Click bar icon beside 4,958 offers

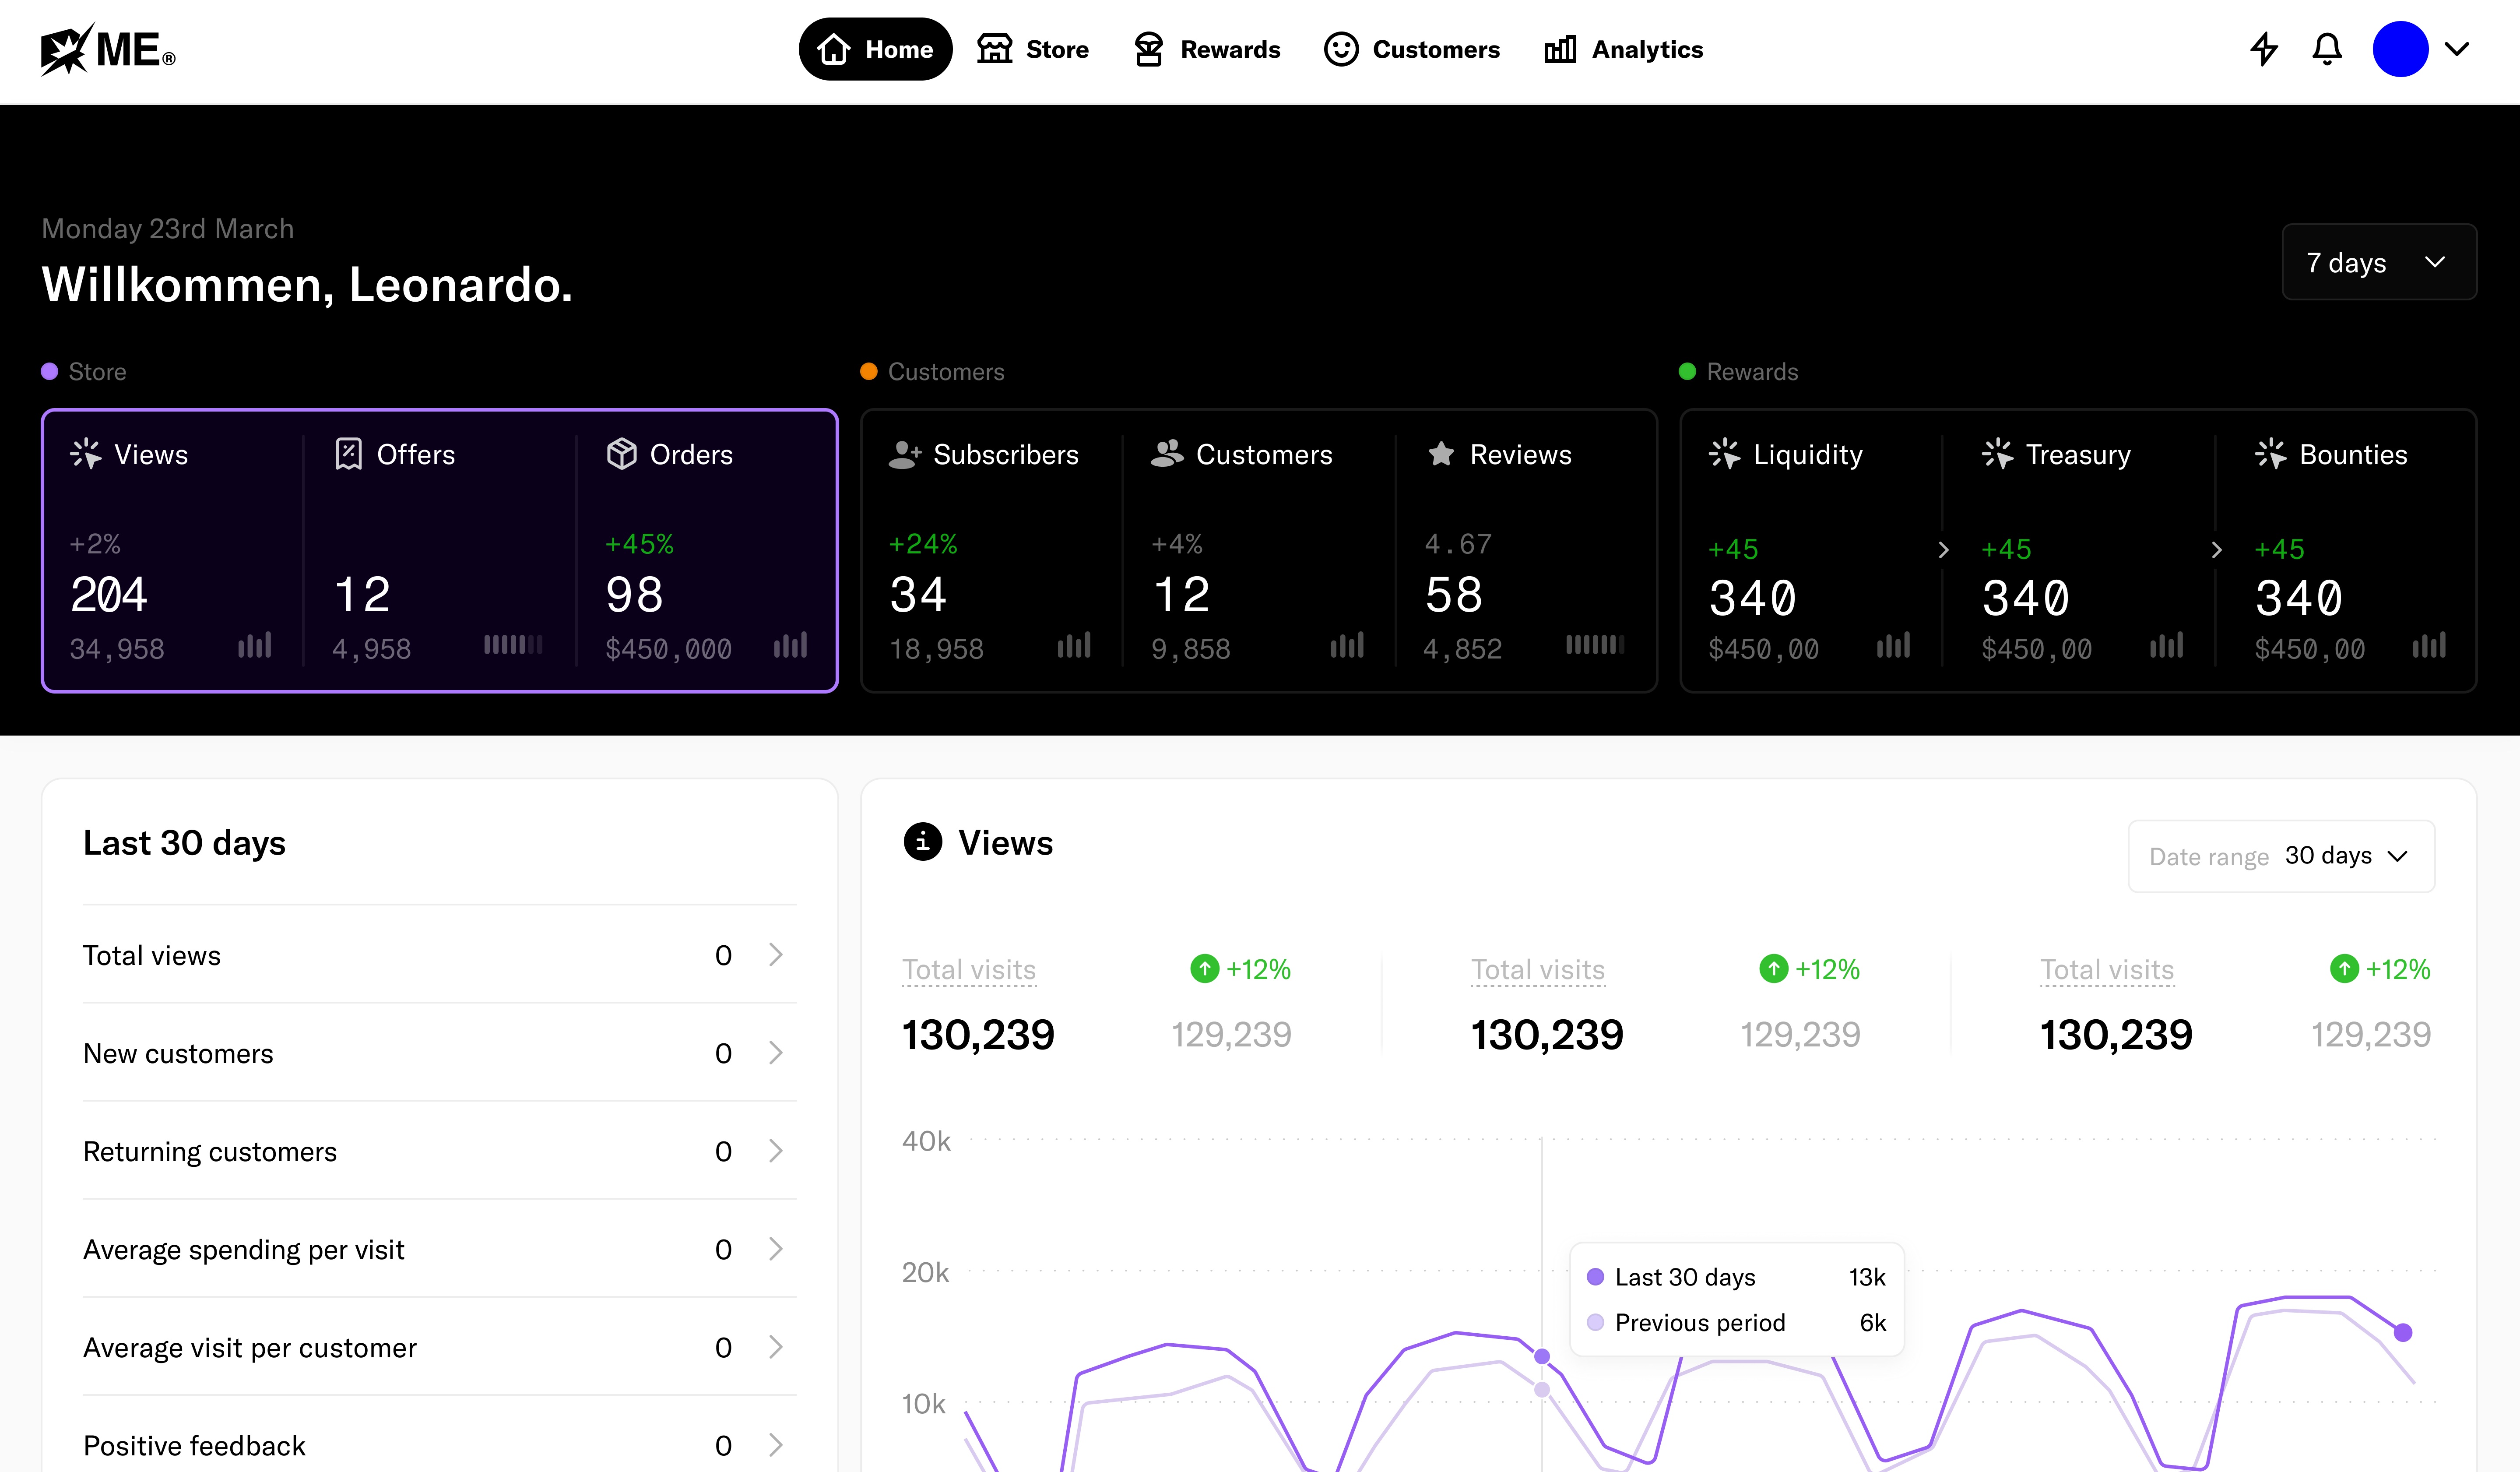click(513, 645)
